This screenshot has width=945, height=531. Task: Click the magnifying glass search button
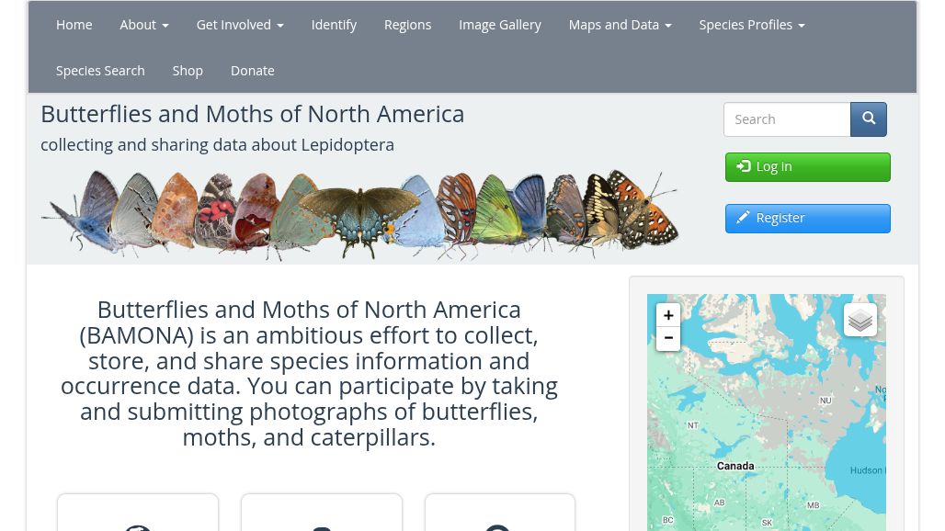click(x=868, y=119)
